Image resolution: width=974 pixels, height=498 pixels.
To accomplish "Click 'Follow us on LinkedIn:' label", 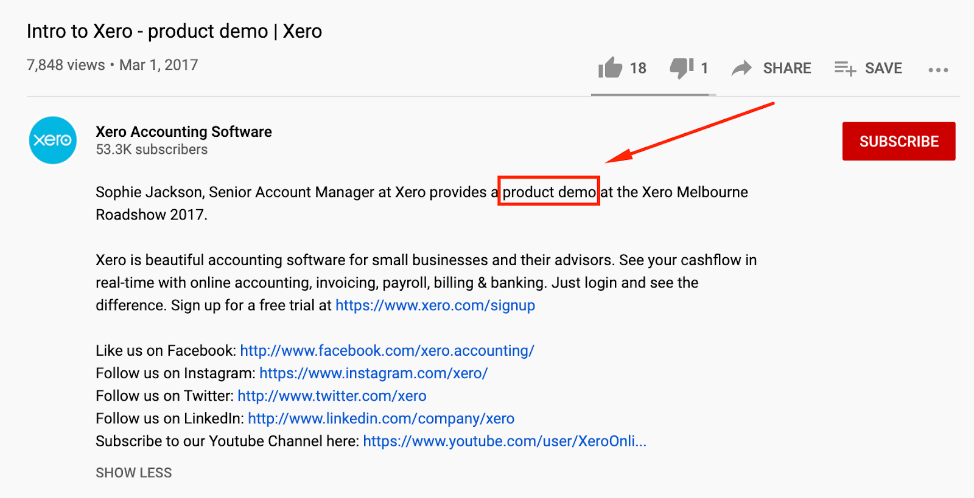I will coord(170,418).
